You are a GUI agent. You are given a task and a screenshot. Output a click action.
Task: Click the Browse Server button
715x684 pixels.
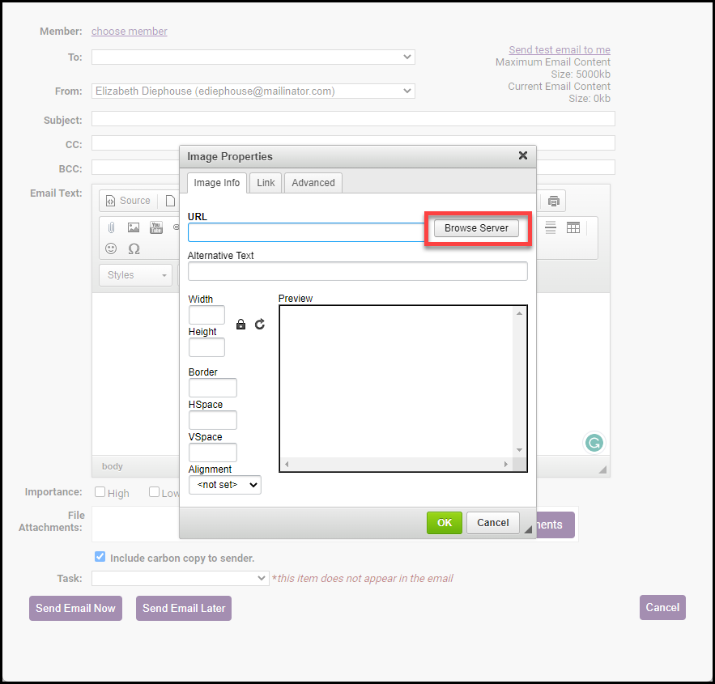[x=476, y=228]
